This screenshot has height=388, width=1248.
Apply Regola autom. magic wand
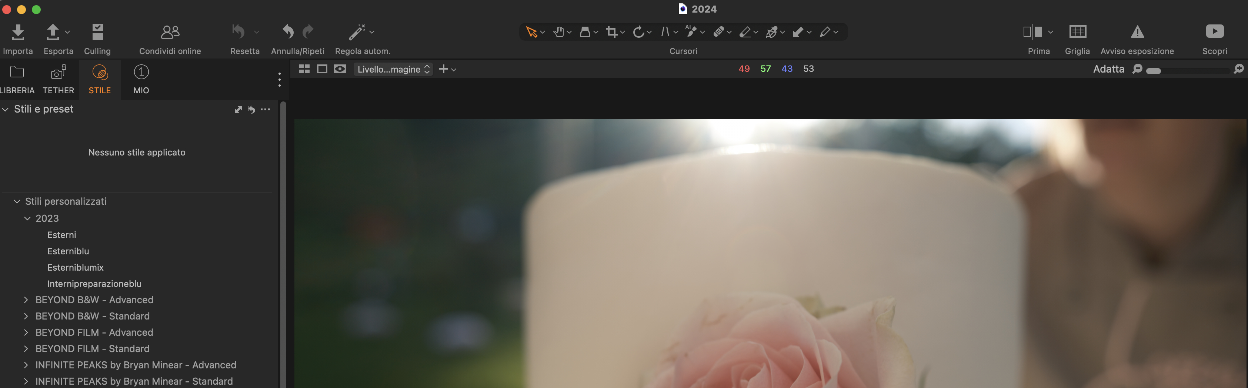coord(357,32)
